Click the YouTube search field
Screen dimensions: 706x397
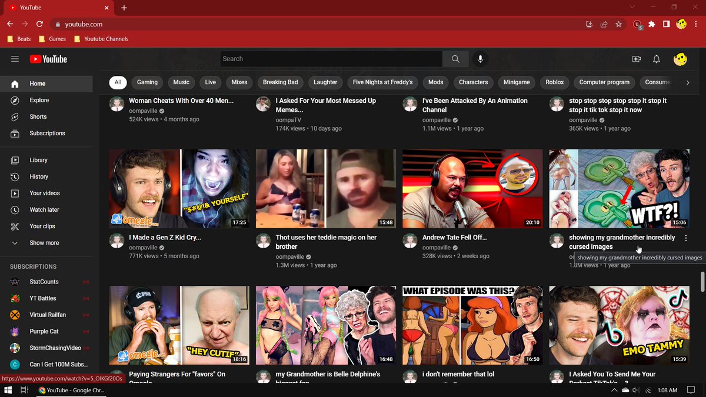331,59
